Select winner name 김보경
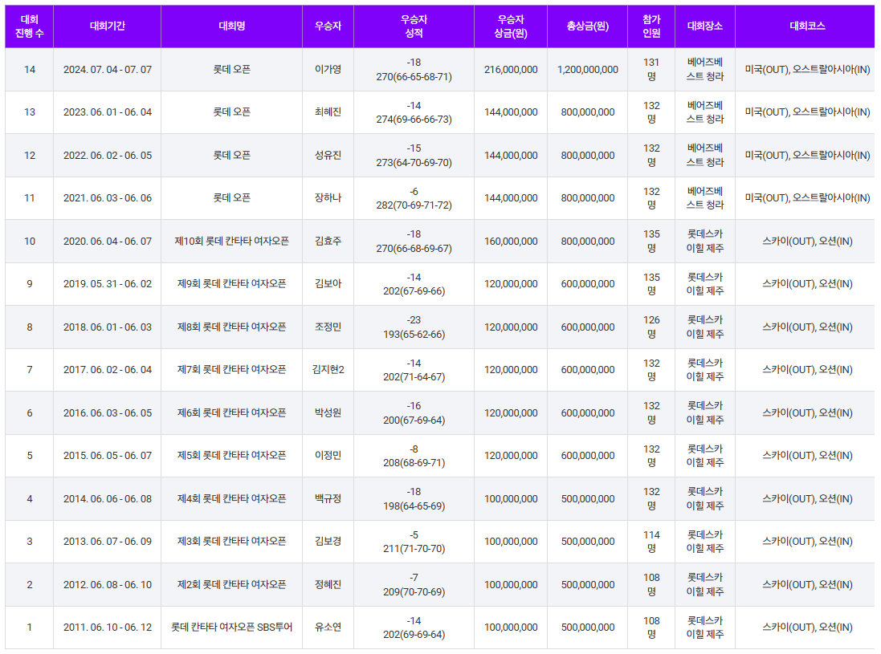Viewport: 881px width, 654px height. pyautogui.click(x=328, y=542)
